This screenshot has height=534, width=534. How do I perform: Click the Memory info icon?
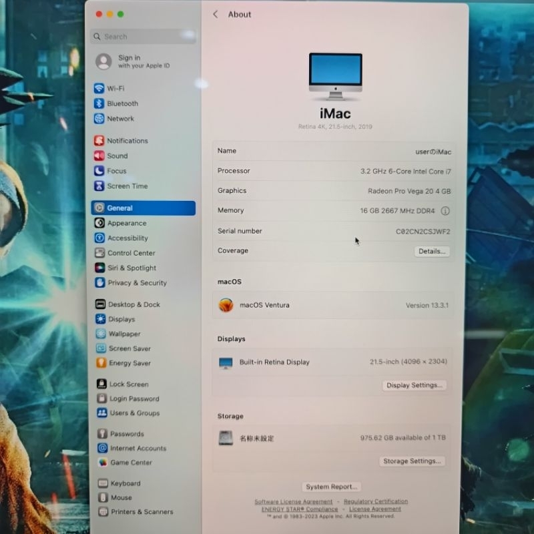(445, 211)
